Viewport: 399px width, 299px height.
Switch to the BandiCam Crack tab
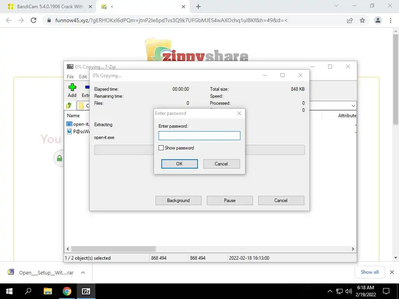[x=48, y=7]
